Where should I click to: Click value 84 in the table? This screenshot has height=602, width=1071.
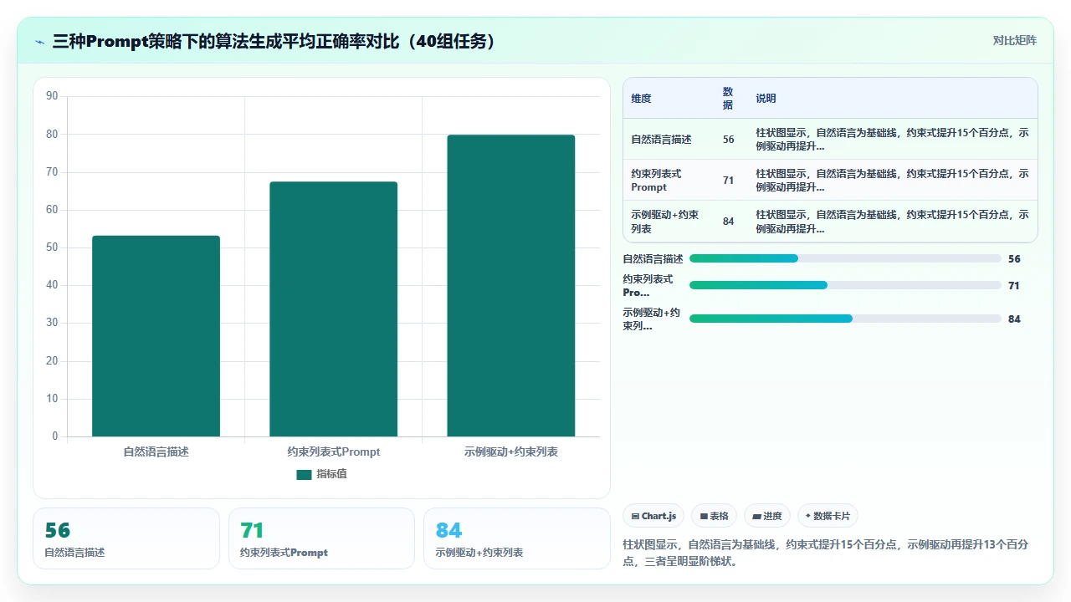point(728,222)
